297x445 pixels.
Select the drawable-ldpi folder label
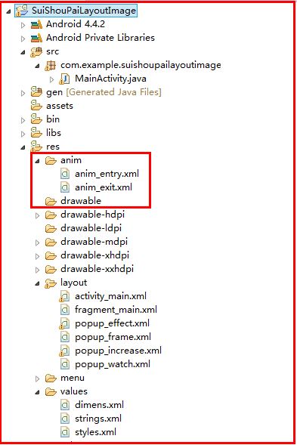(91, 228)
